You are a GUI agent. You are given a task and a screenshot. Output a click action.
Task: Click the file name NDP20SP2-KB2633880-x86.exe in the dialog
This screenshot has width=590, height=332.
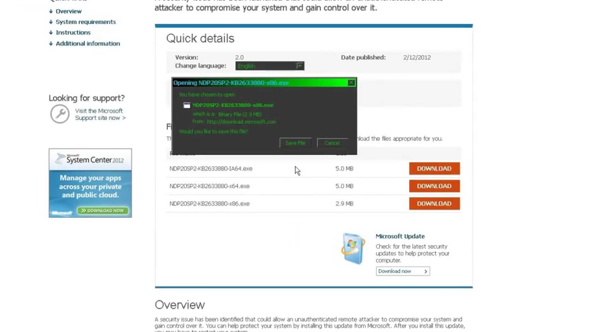[233, 105]
